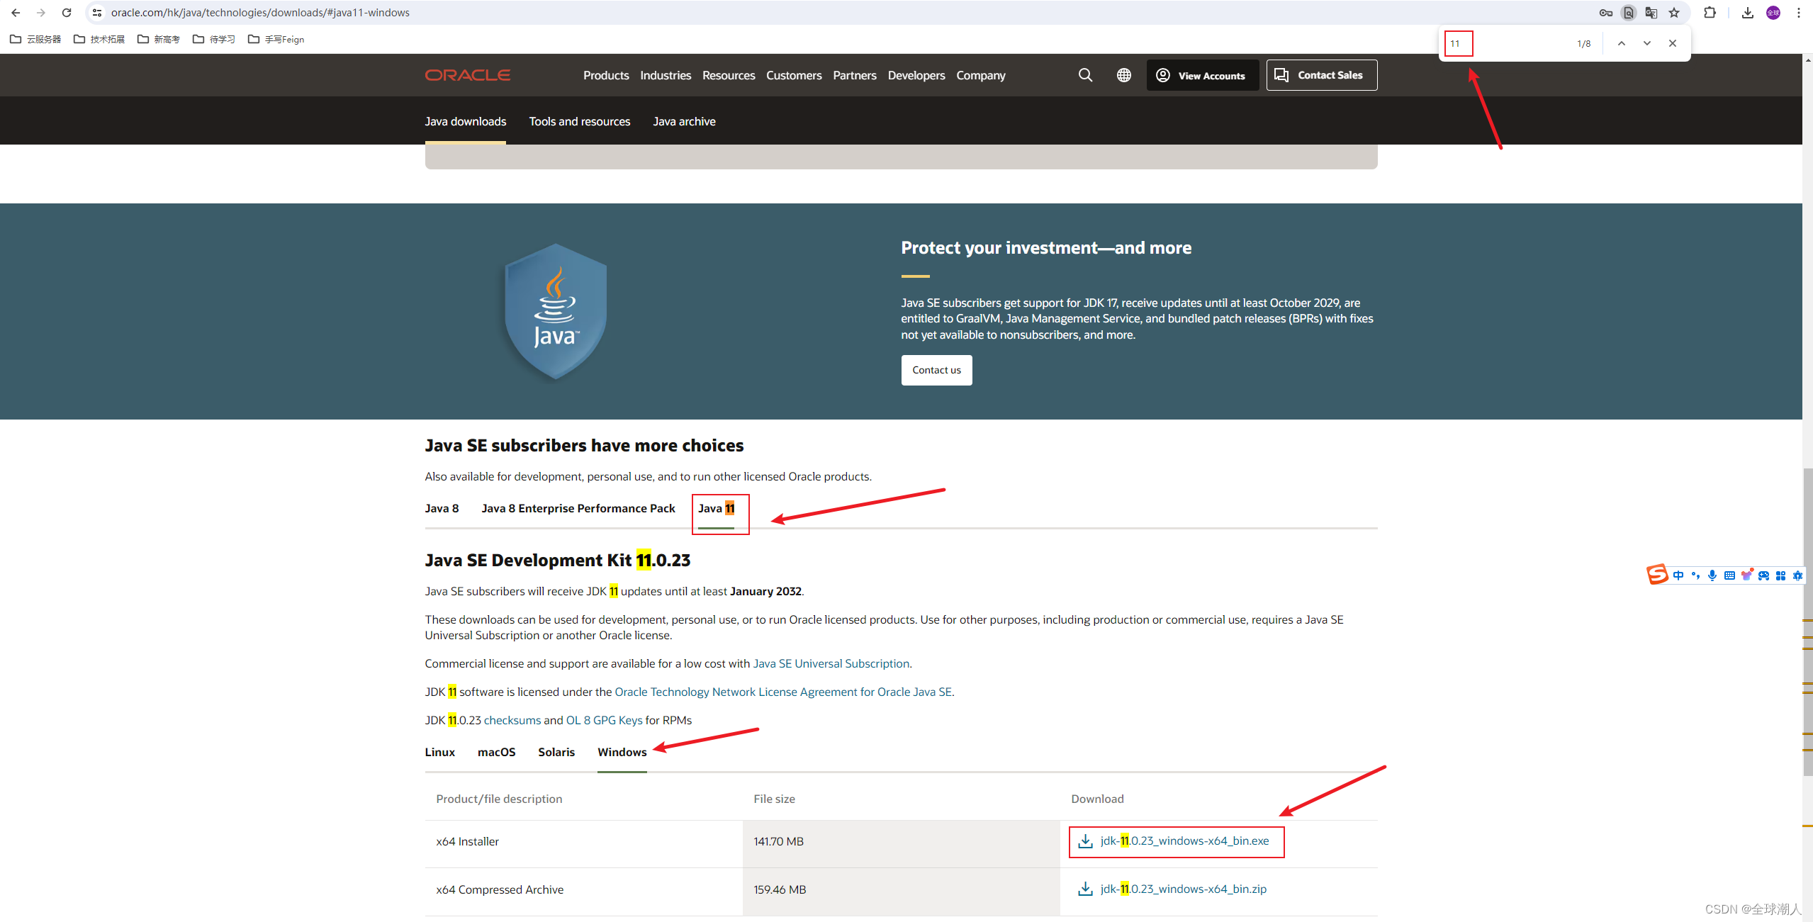This screenshot has width=1813, height=922.
Task: Bookmark this page with the star icon
Action: pyautogui.click(x=1674, y=13)
